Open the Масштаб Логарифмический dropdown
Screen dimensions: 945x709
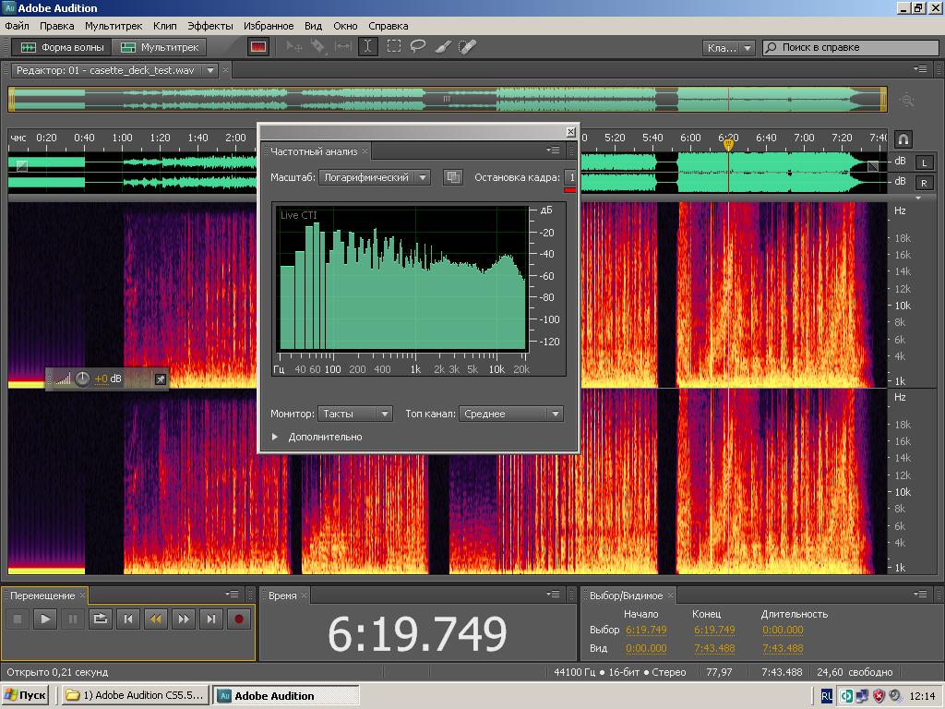click(x=376, y=177)
